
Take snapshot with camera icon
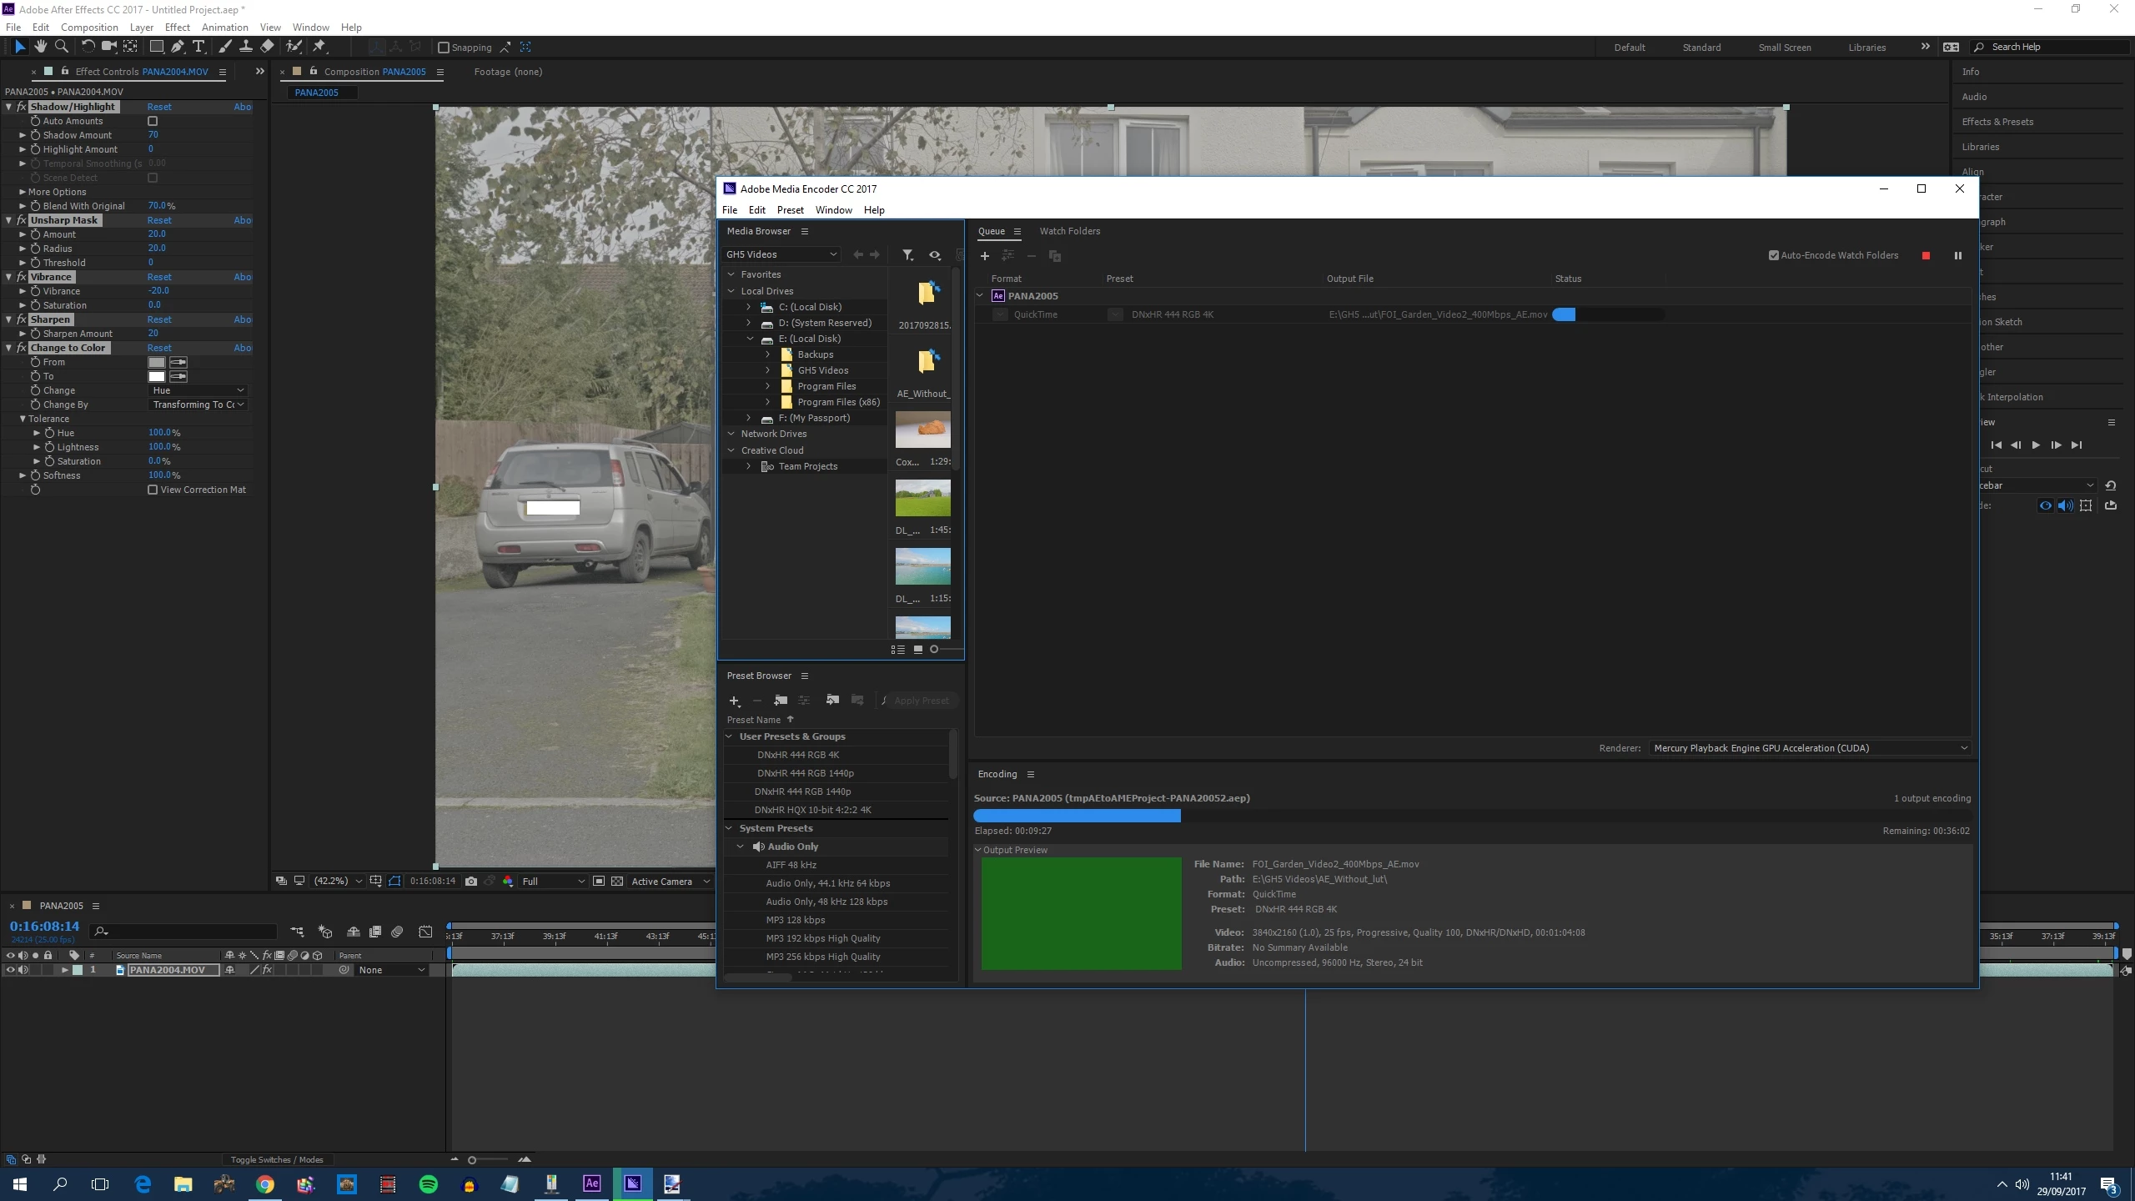(x=471, y=882)
